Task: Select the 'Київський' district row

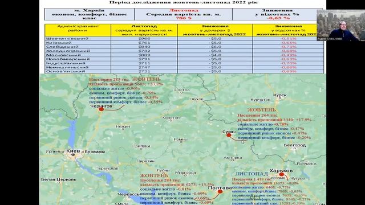Action: (184, 43)
